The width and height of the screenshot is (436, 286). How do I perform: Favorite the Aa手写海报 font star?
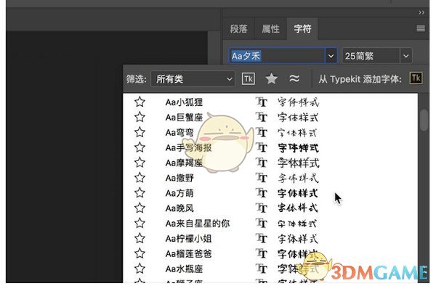140,147
